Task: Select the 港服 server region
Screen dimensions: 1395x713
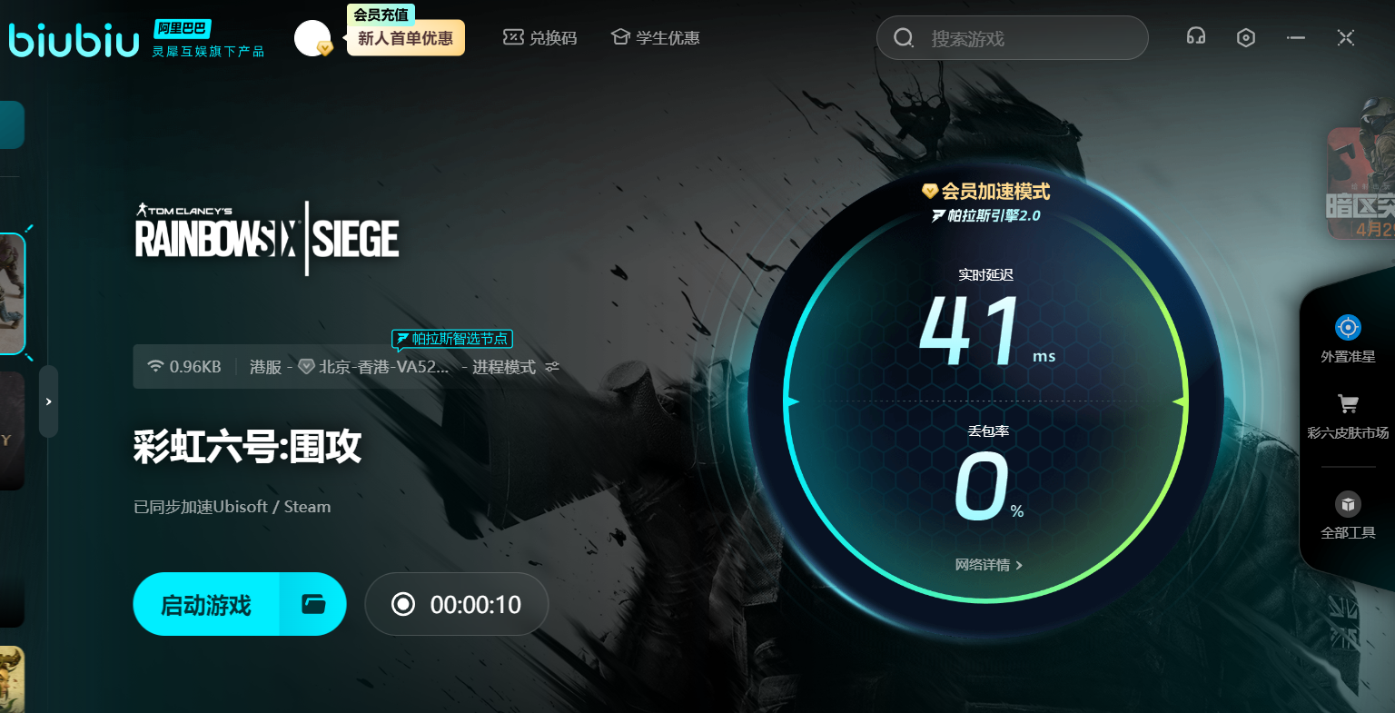Action: pos(265,367)
